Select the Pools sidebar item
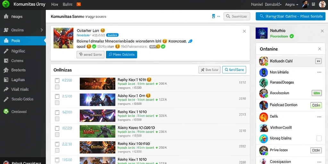 pyautogui.click(x=23, y=41)
